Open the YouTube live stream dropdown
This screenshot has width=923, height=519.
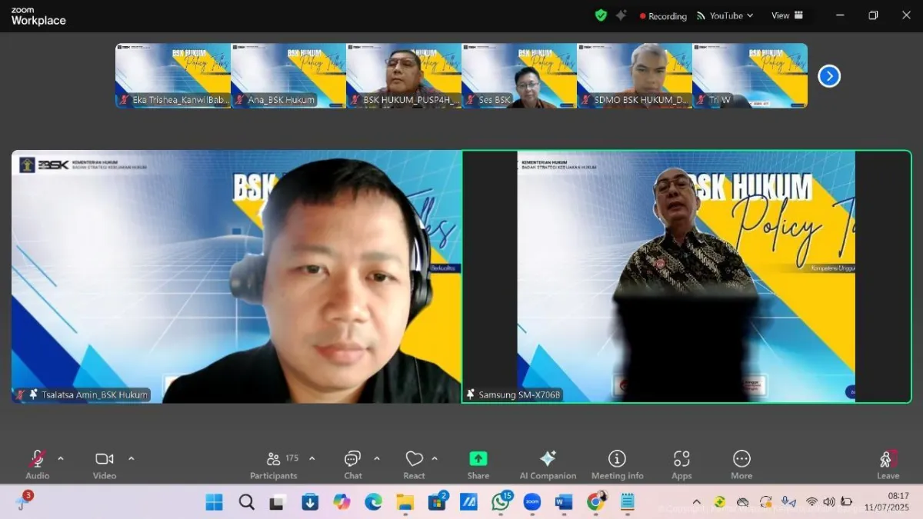pyautogui.click(x=725, y=15)
